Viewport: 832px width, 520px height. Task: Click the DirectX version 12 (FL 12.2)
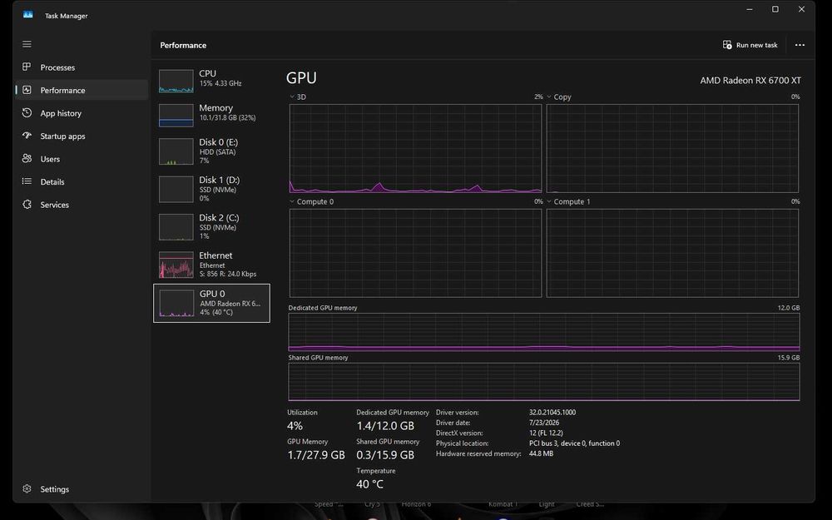(x=546, y=433)
